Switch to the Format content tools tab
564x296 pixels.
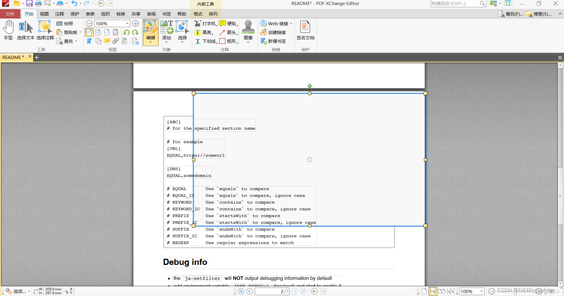pos(198,14)
